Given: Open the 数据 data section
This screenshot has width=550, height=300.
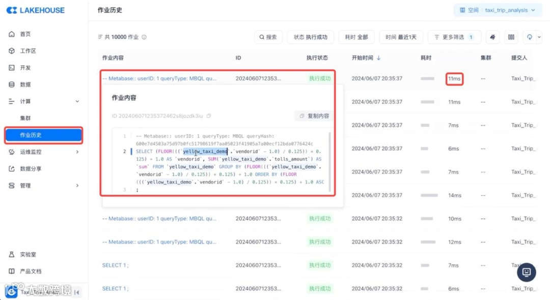Looking at the screenshot, I should 25,84.
